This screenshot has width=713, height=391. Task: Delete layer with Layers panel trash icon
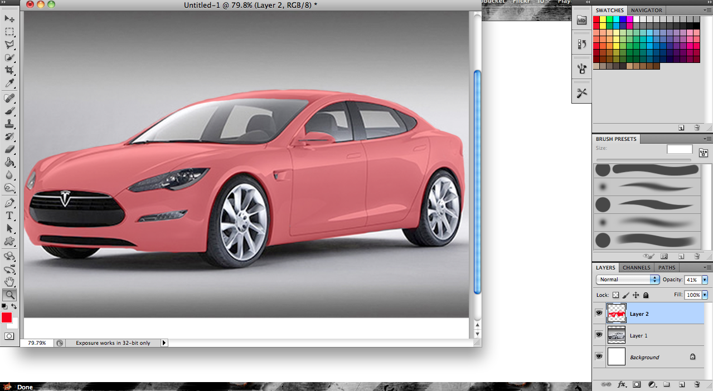(x=697, y=384)
